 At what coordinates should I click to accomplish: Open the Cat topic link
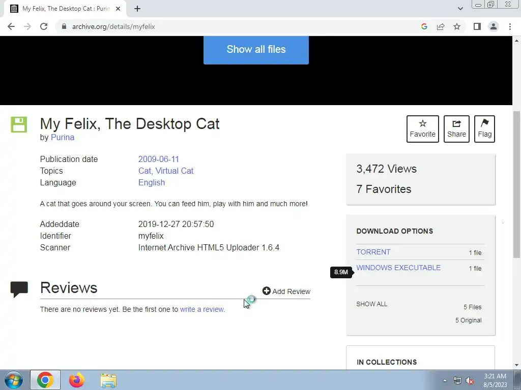[x=144, y=171]
